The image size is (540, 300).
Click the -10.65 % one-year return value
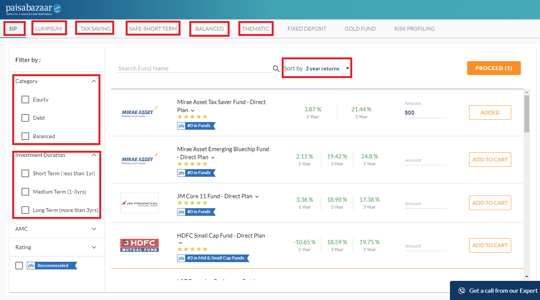pos(305,242)
